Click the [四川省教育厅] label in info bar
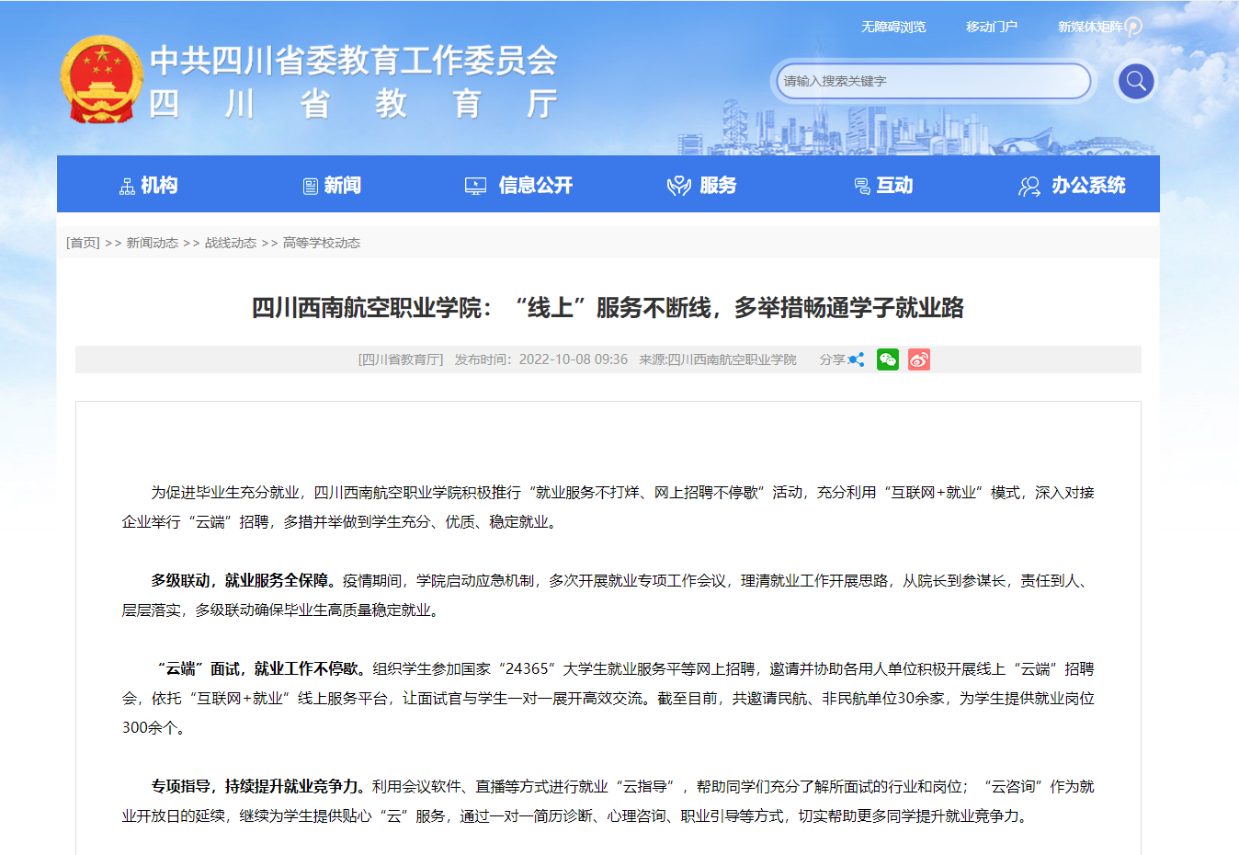 click(401, 359)
